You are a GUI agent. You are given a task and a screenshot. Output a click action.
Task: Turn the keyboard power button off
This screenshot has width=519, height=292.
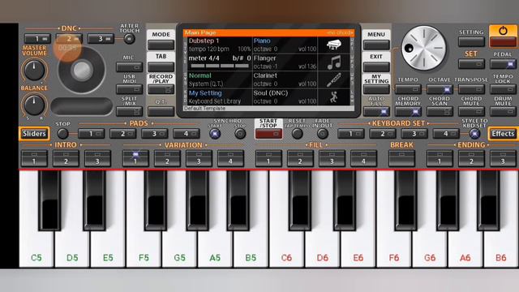503,35
